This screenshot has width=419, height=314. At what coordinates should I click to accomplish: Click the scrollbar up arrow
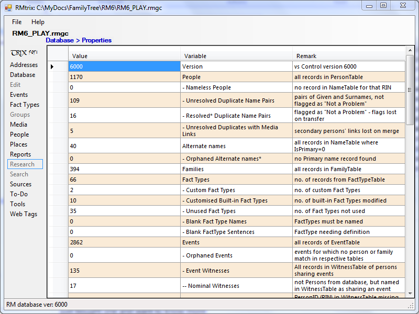coord(410,50)
